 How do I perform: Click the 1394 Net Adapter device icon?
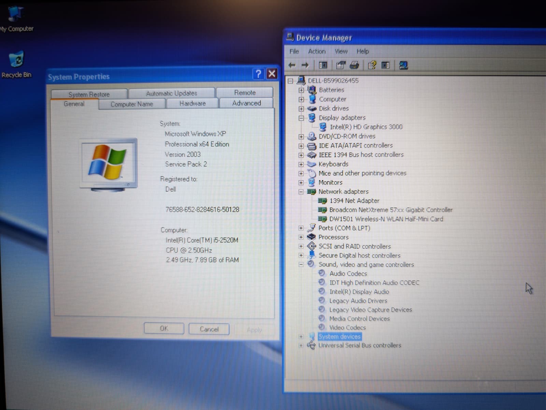tap(322, 201)
